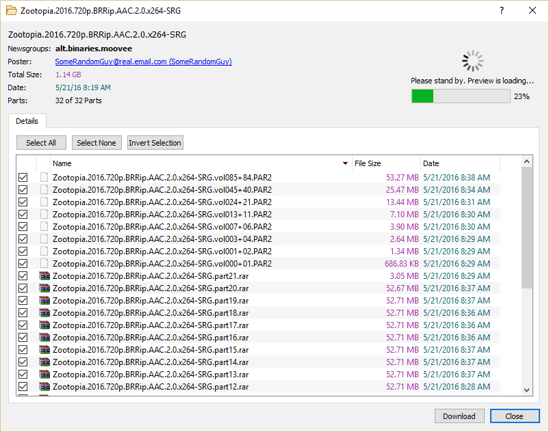Deselect the checkbox for part13.rar

pyautogui.click(x=23, y=374)
